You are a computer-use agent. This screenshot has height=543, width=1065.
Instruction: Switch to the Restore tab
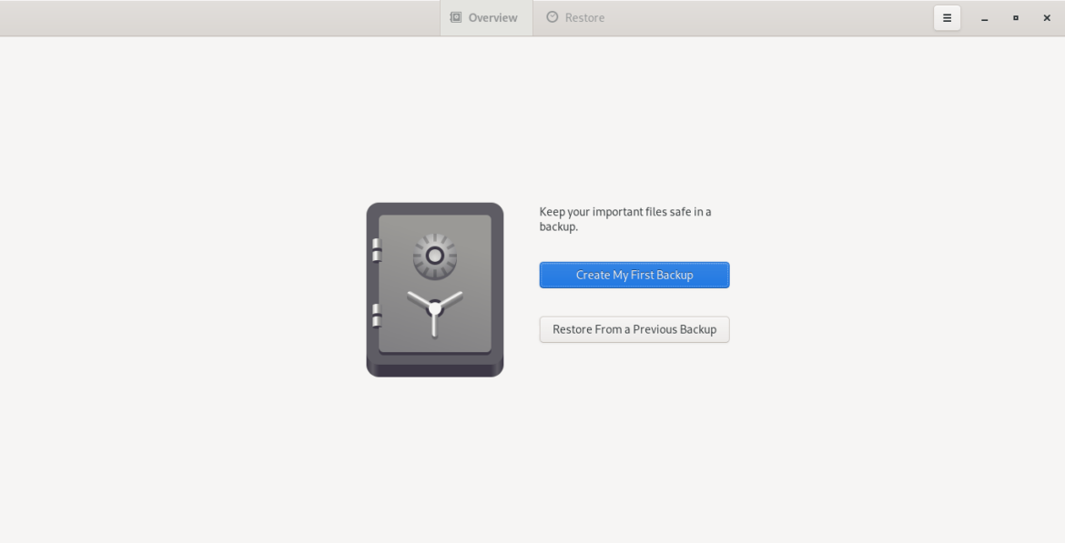pyautogui.click(x=576, y=18)
